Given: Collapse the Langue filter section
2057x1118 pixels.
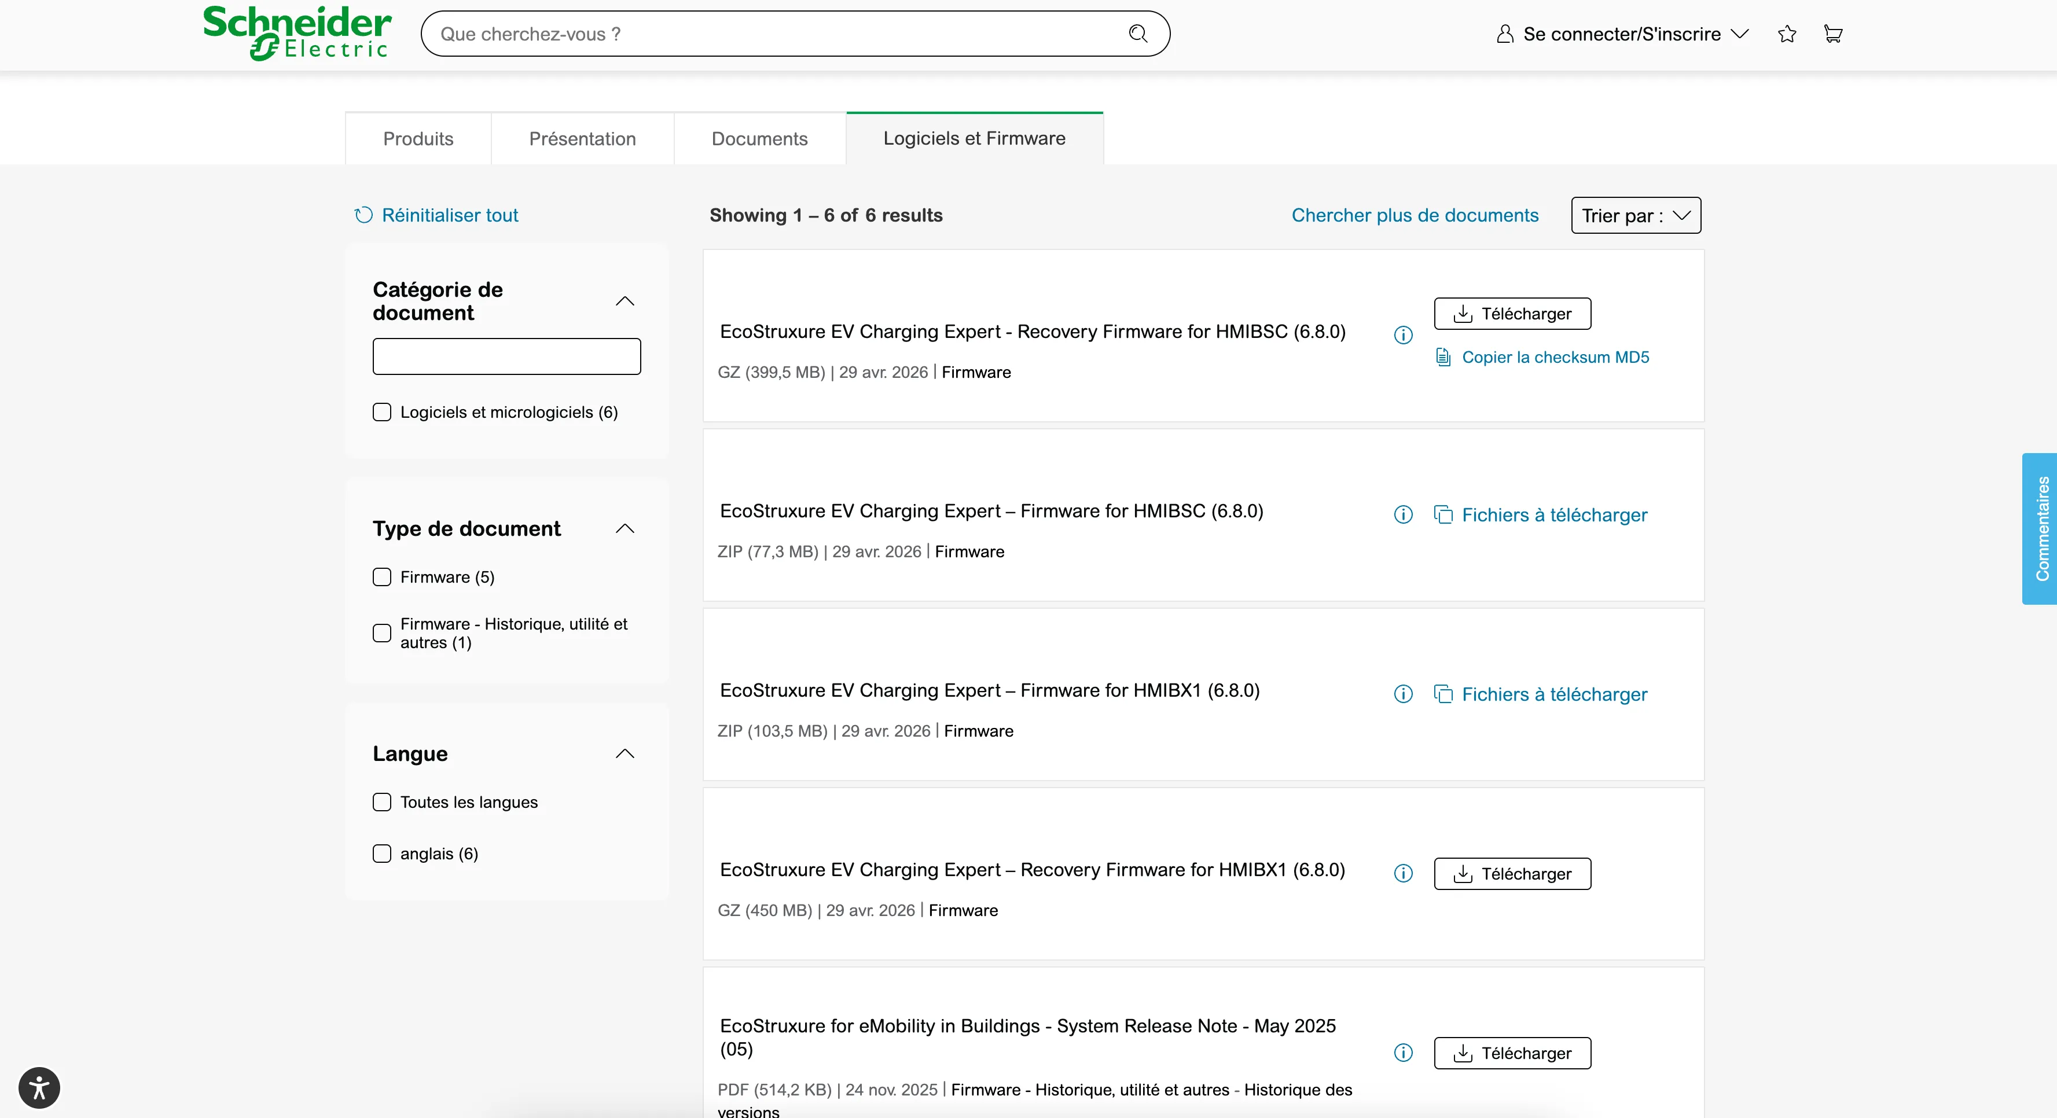Looking at the screenshot, I should pos(625,754).
